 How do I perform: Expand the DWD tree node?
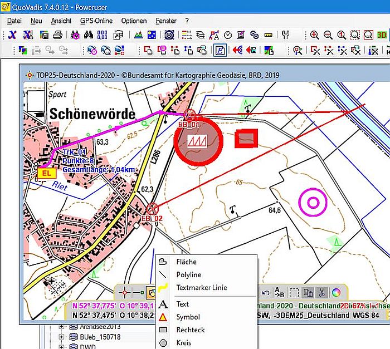coord(61,347)
